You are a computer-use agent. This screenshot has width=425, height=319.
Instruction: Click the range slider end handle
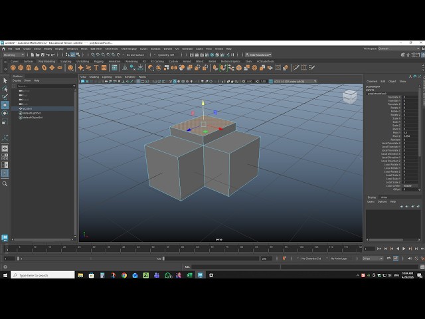[163, 259]
